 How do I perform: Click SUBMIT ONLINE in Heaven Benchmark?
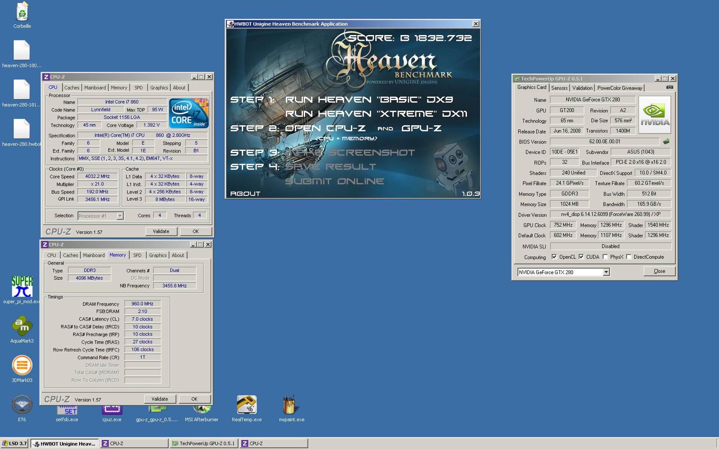[334, 181]
